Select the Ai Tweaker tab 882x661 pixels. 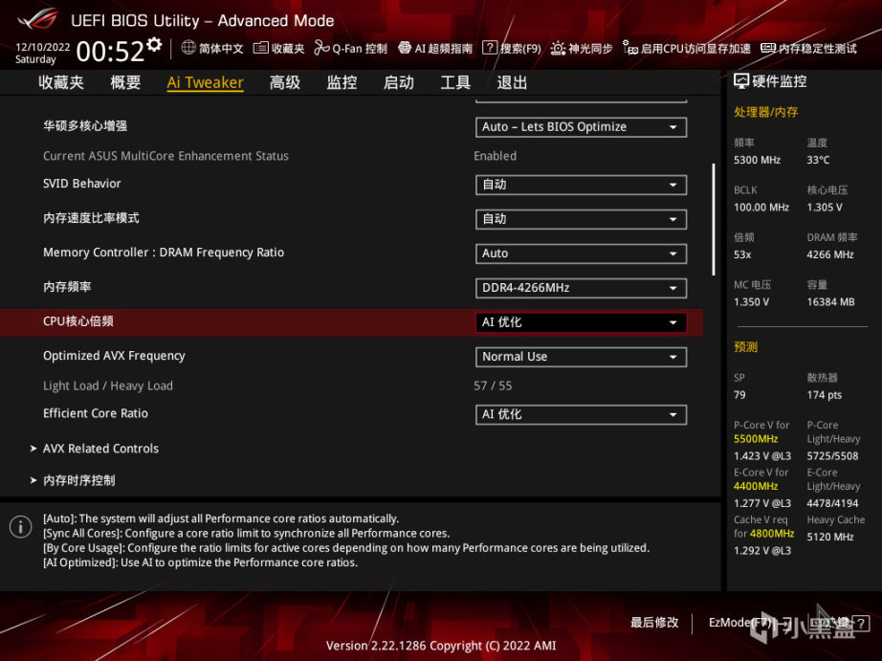click(x=206, y=82)
